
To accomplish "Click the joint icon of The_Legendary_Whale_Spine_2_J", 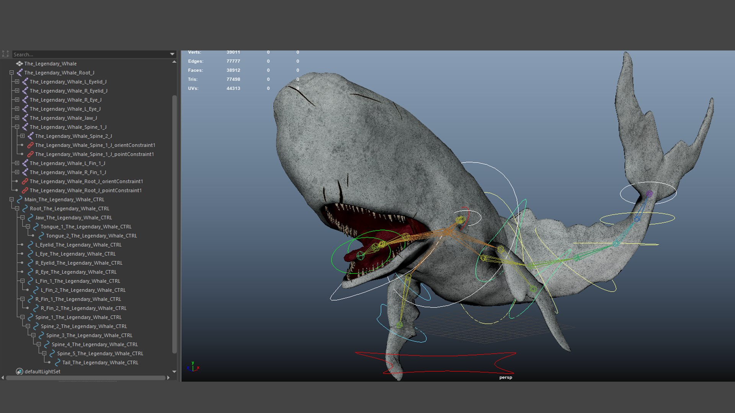I will (30, 136).
